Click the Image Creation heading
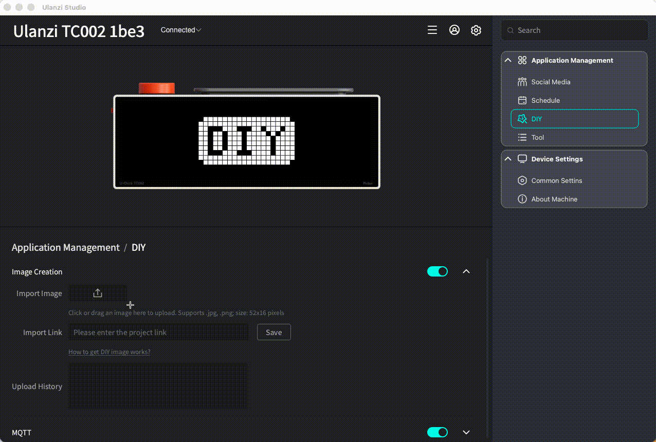This screenshot has width=656, height=442. (x=37, y=272)
